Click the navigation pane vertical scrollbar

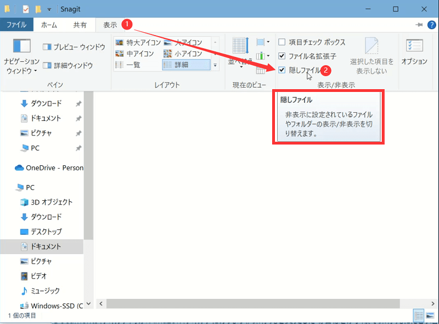click(88, 166)
